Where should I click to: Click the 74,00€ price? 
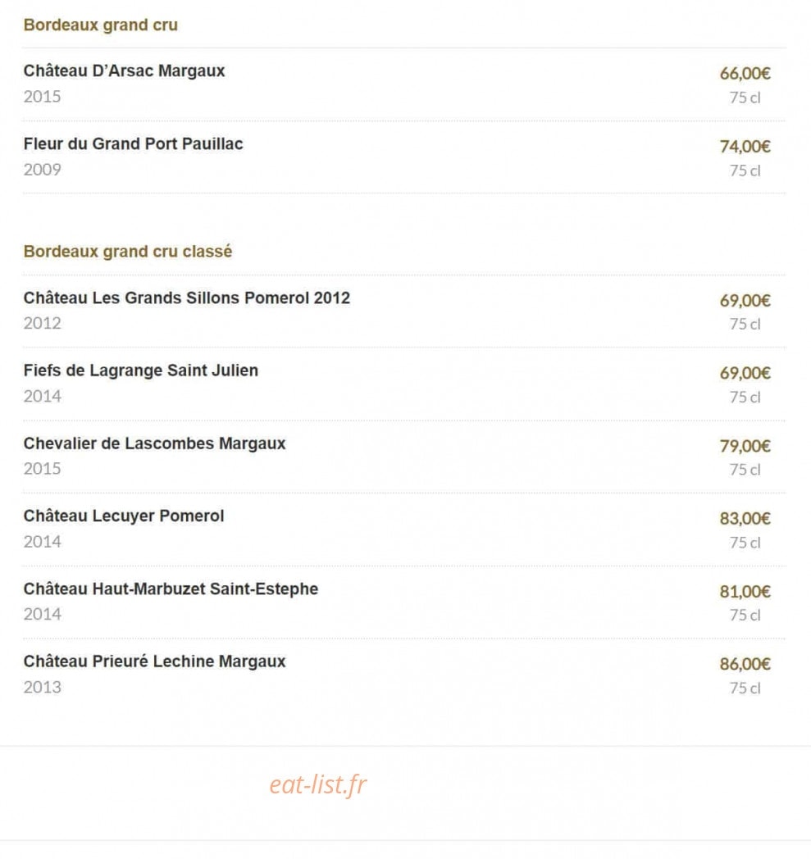point(745,146)
